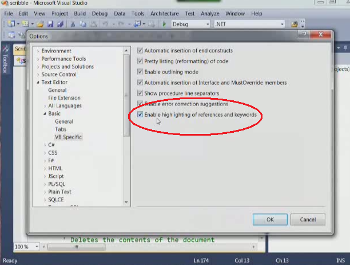Click the editor horizontal scrollbar thumb
The image size is (350, 265).
(76, 247)
